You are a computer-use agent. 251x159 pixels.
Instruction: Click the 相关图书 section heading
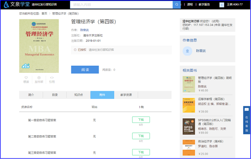tap(190, 70)
